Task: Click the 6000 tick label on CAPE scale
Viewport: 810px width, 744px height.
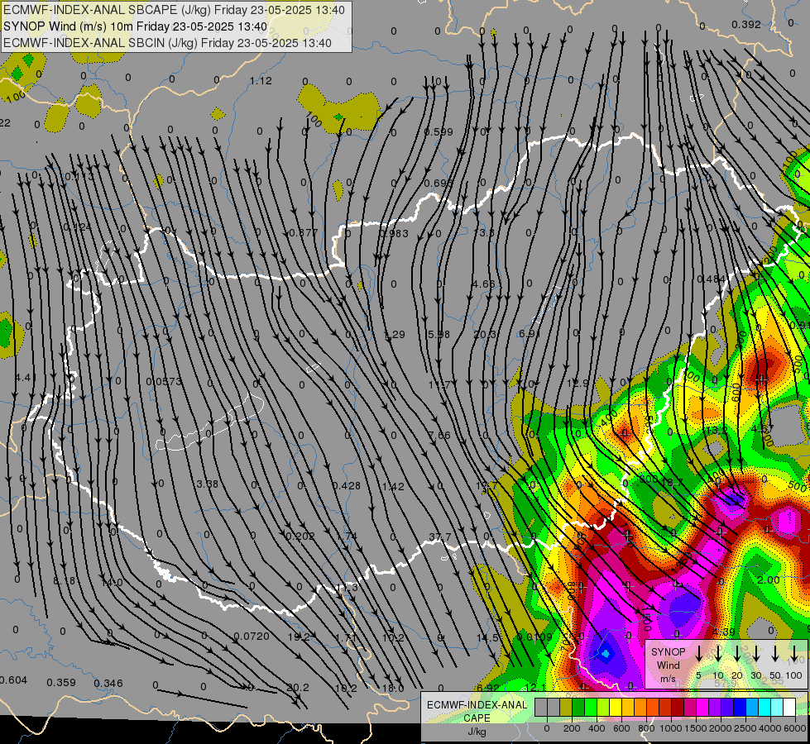Action: pos(795,728)
